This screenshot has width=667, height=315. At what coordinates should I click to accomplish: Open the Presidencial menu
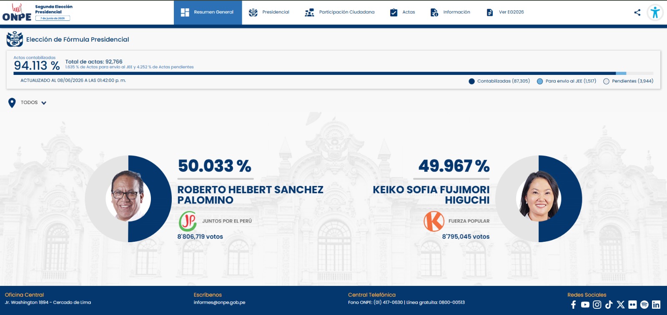(269, 12)
